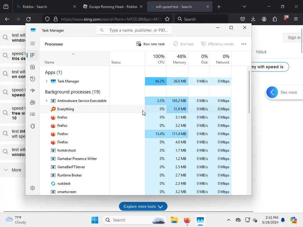Switch to wifi speed test - Search tab
Image resolution: width=303 pixels, height=227 pixels.
coord(180,7)
